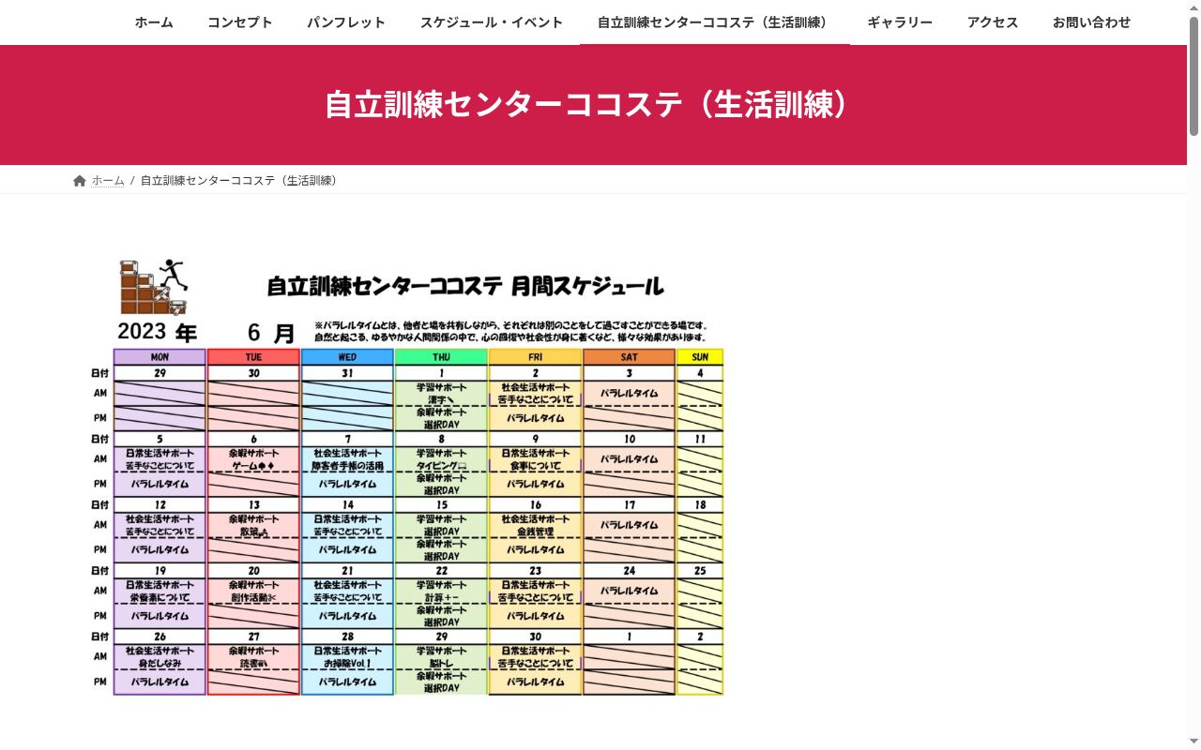The height and width of the screenshot is (750, 1201).
Task: Go to the アクセス page
Action: (x=993, y=22)
